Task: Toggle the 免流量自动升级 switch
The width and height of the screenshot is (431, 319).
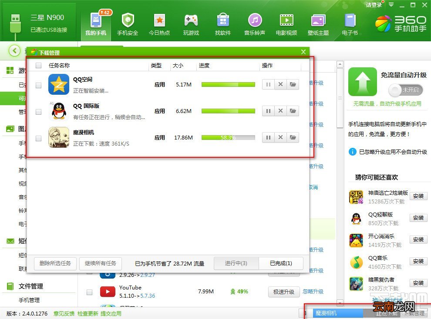Action: tap(405, 90)
